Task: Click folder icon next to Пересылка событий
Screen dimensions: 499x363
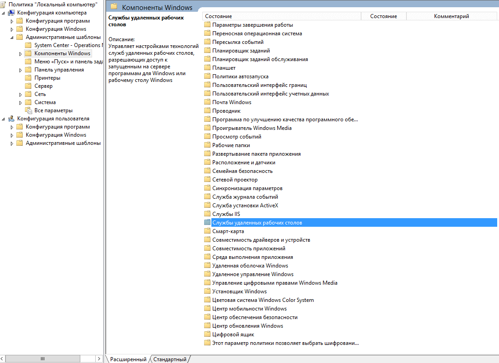Action: 207,42
